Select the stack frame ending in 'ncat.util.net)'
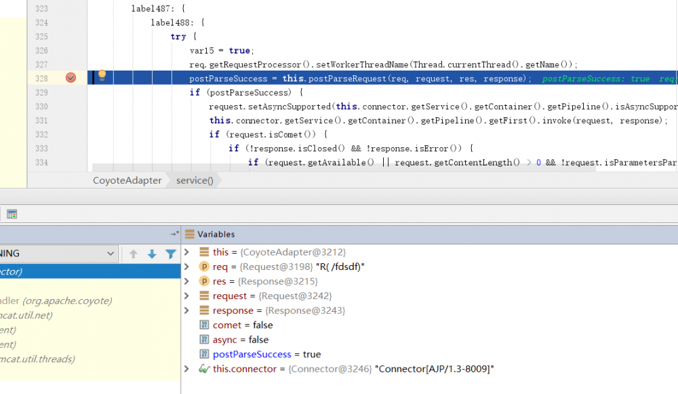Screen dimensions: 678x394 point(90,315)
